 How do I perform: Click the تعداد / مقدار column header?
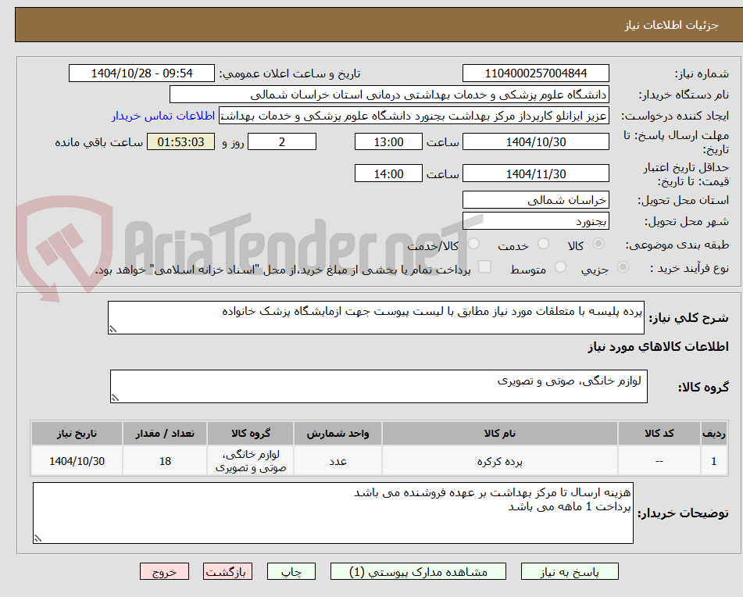pyautogui.click(x=165, y=434)
